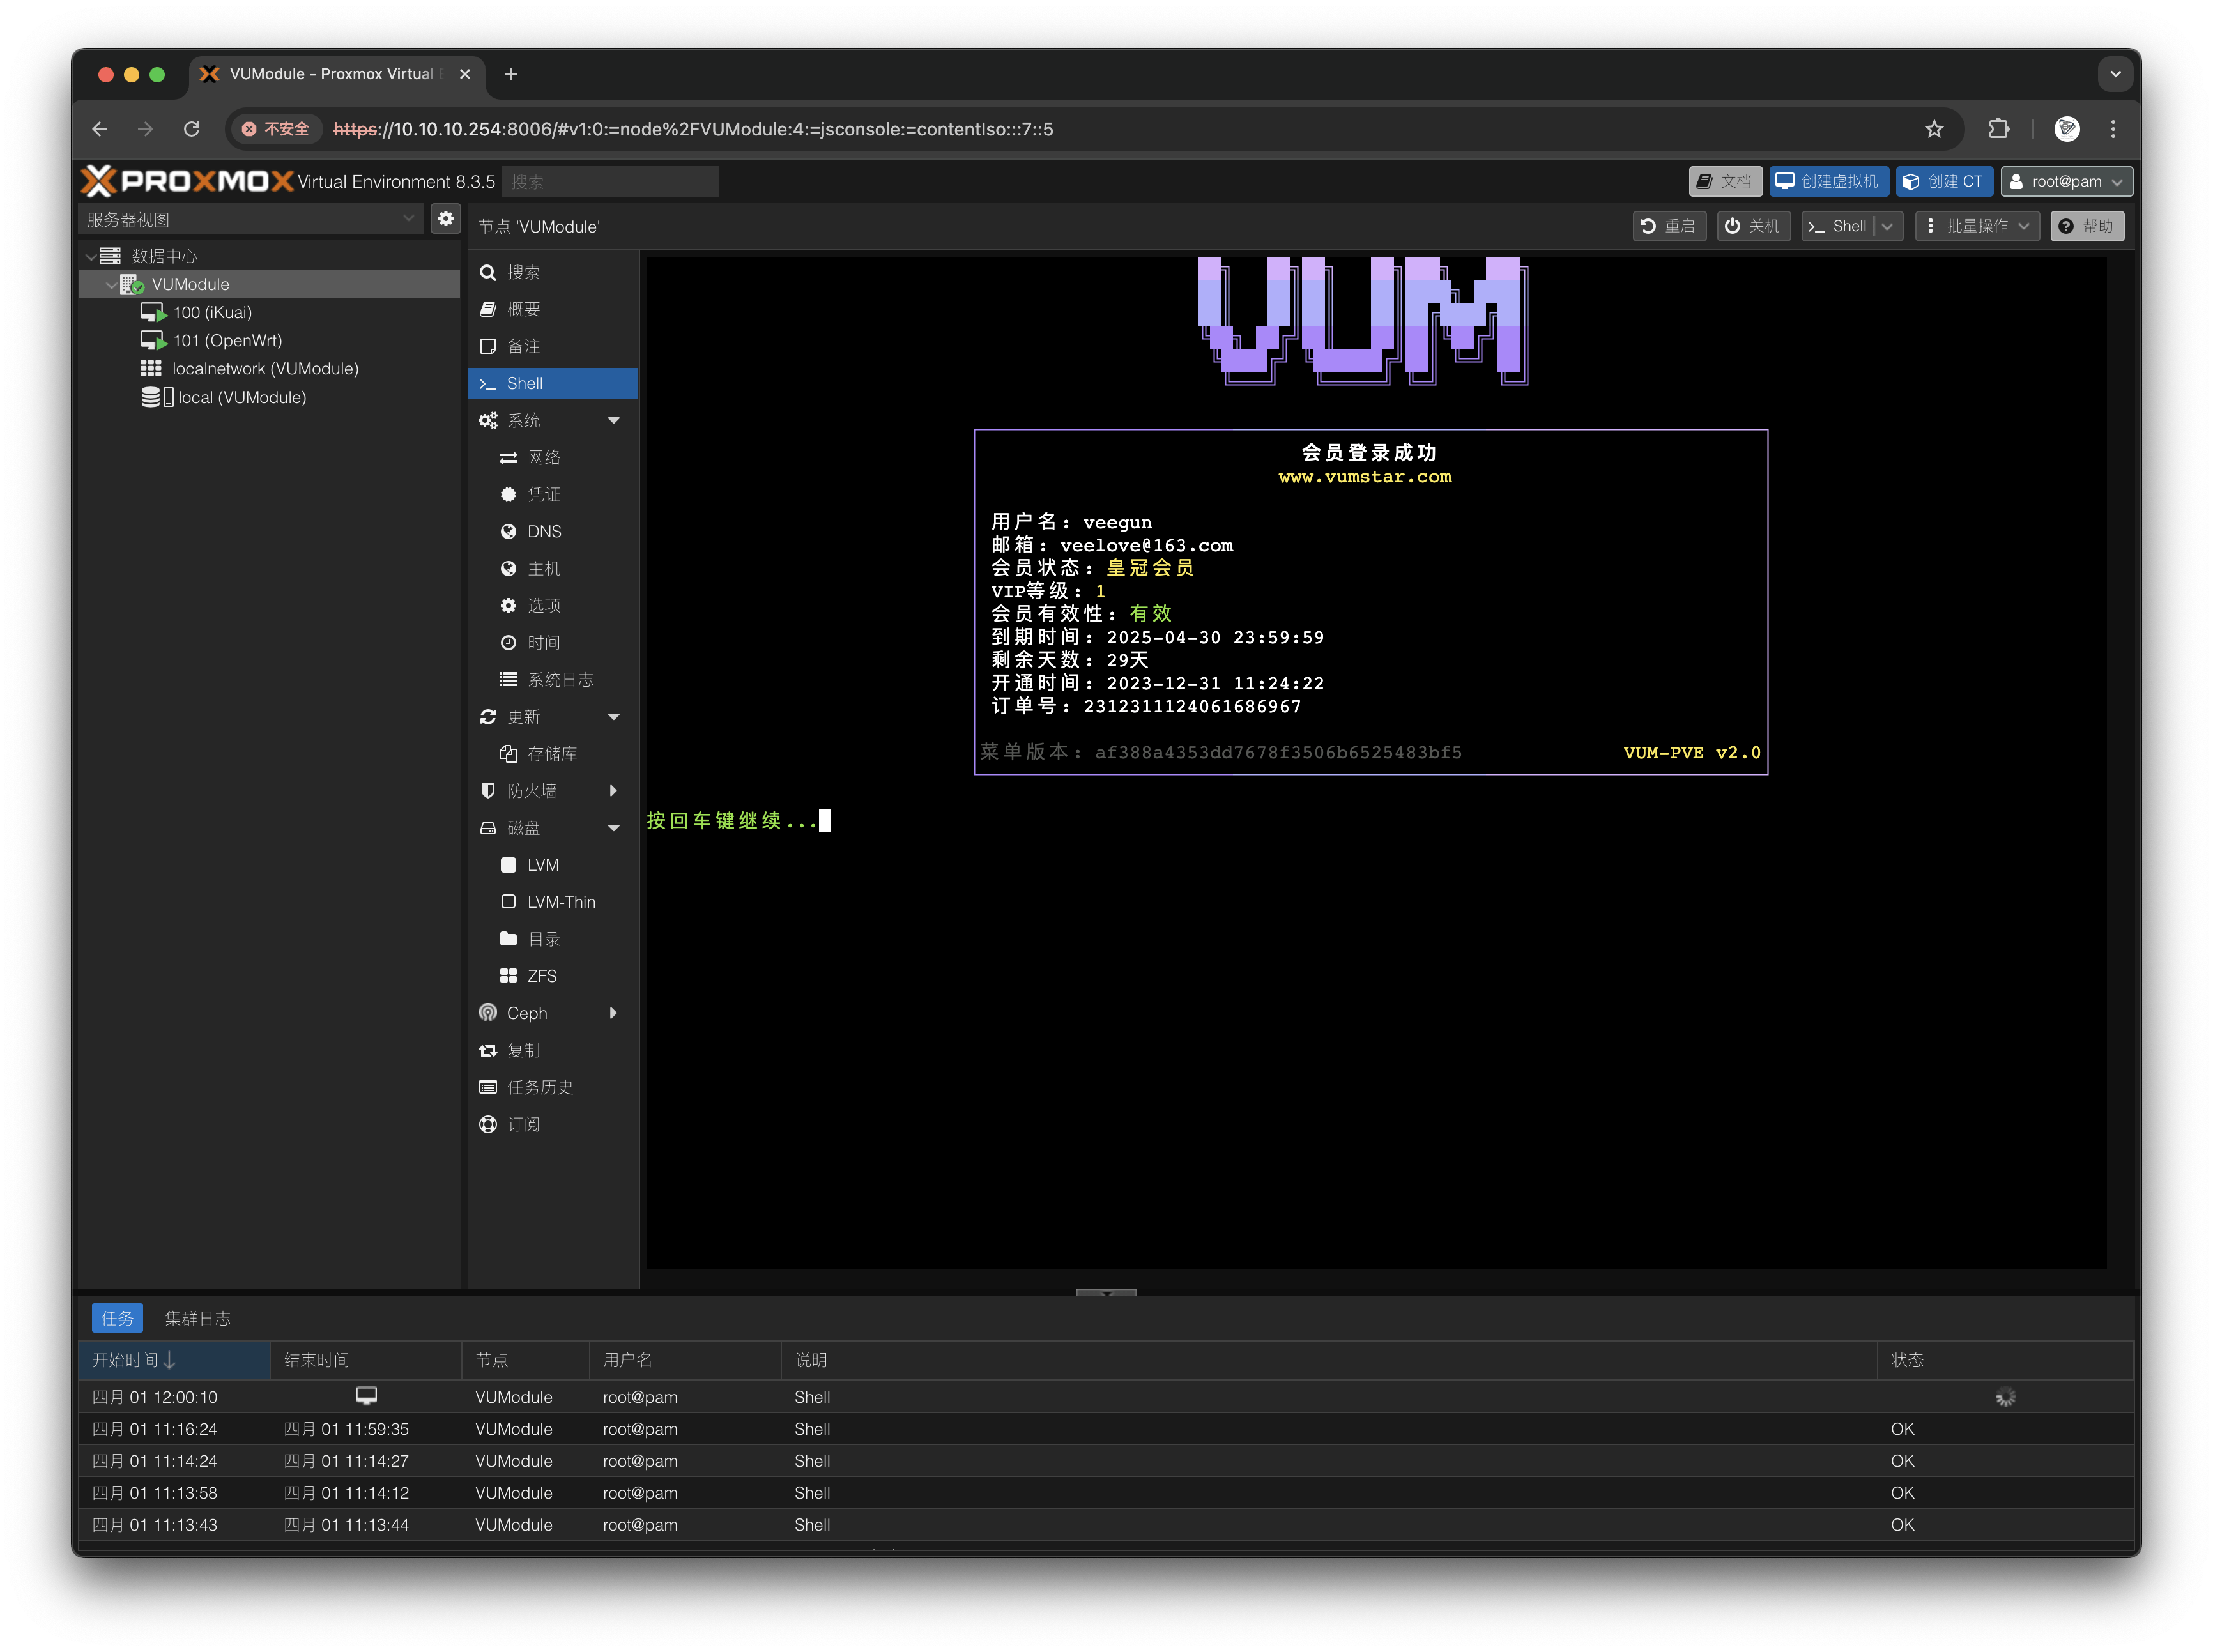The height and width of the screenshot is (1652, 2213).
Task: Expand the 防火墙 (firewall) section
Action: tap(614, 790)
